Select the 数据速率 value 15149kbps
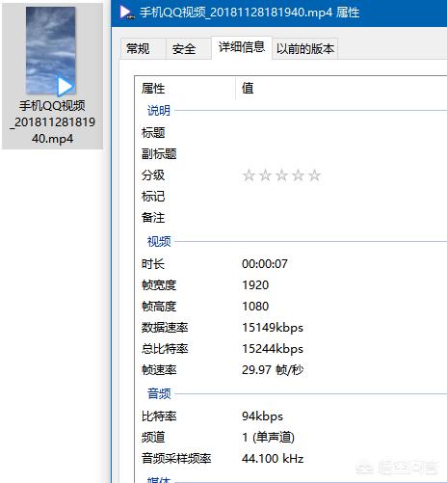Screen dimensions: 447x483 (x=273, y=328)
